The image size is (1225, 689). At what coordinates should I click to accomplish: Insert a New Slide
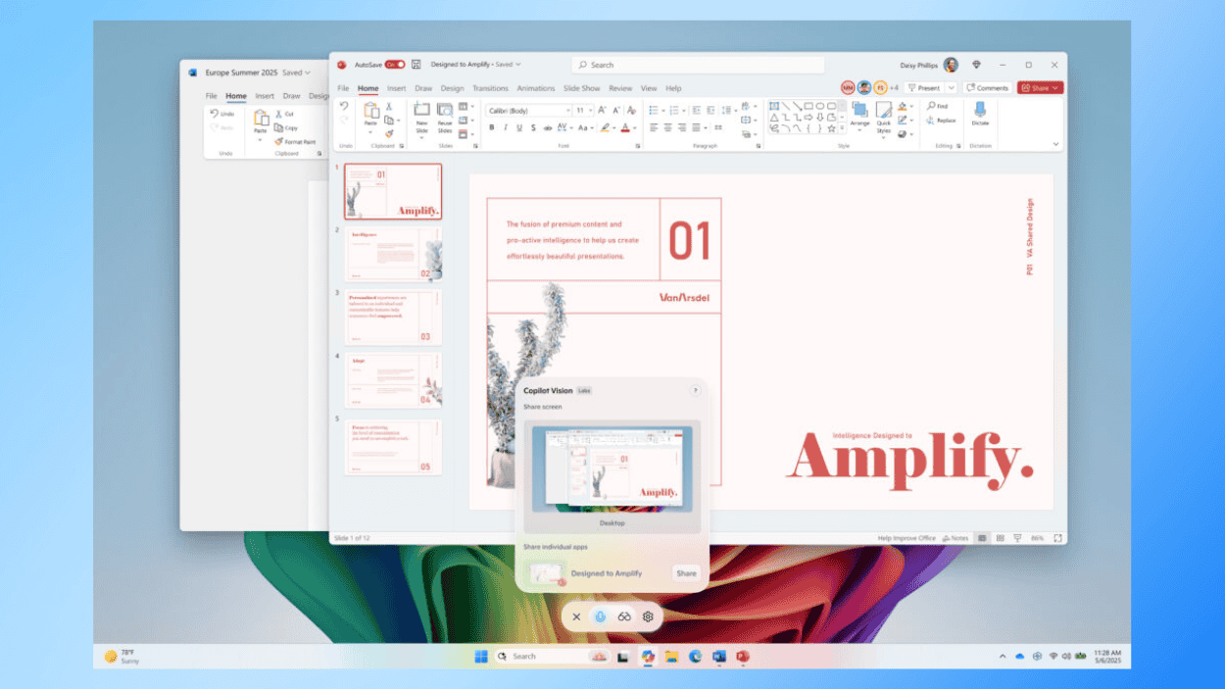pos(421,117)
